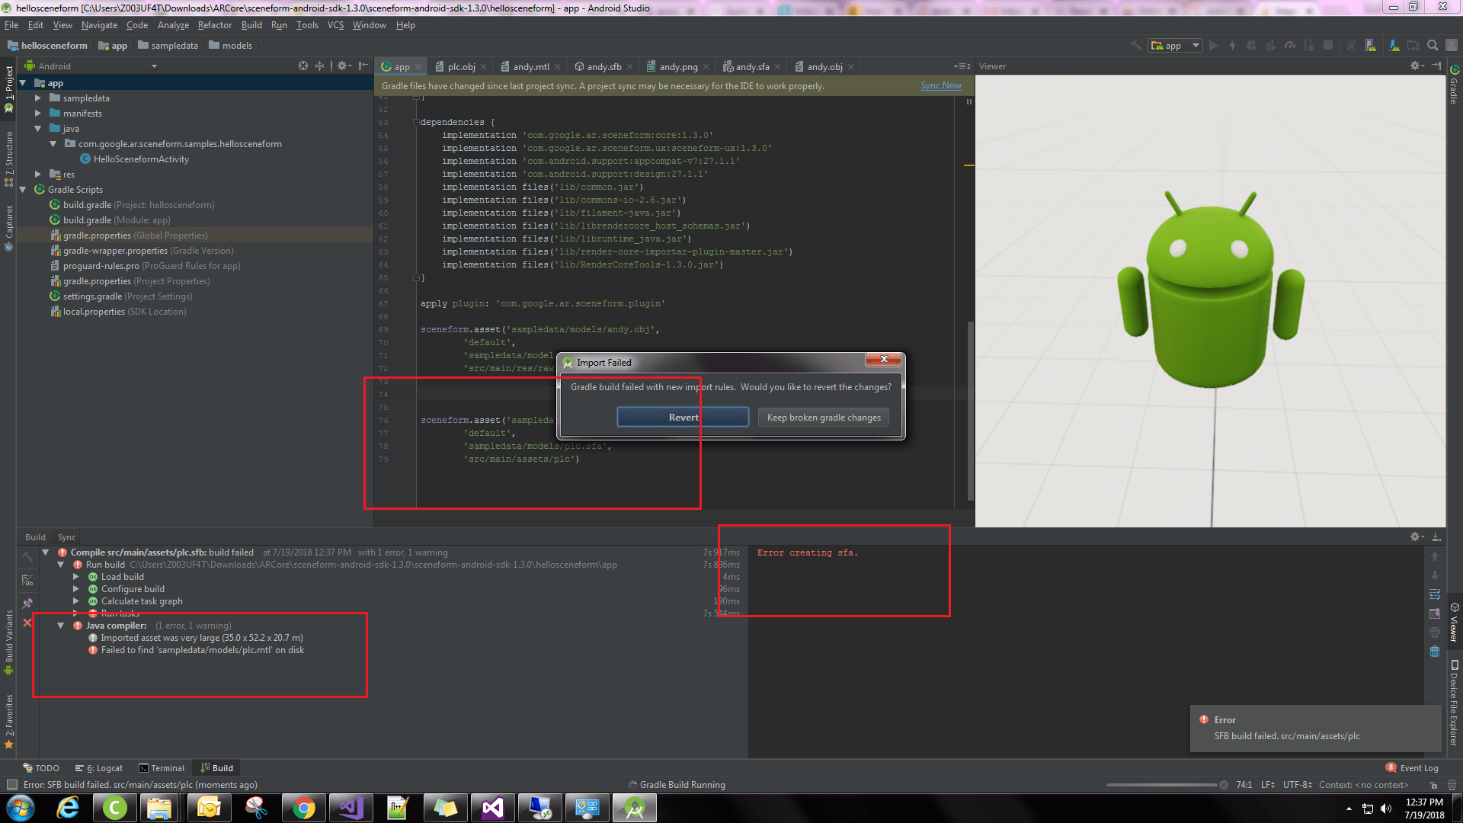This screenshot has height=823, width=1463.
Task: Click the Revert button in dialog
Action: click(x=683, y=418)
